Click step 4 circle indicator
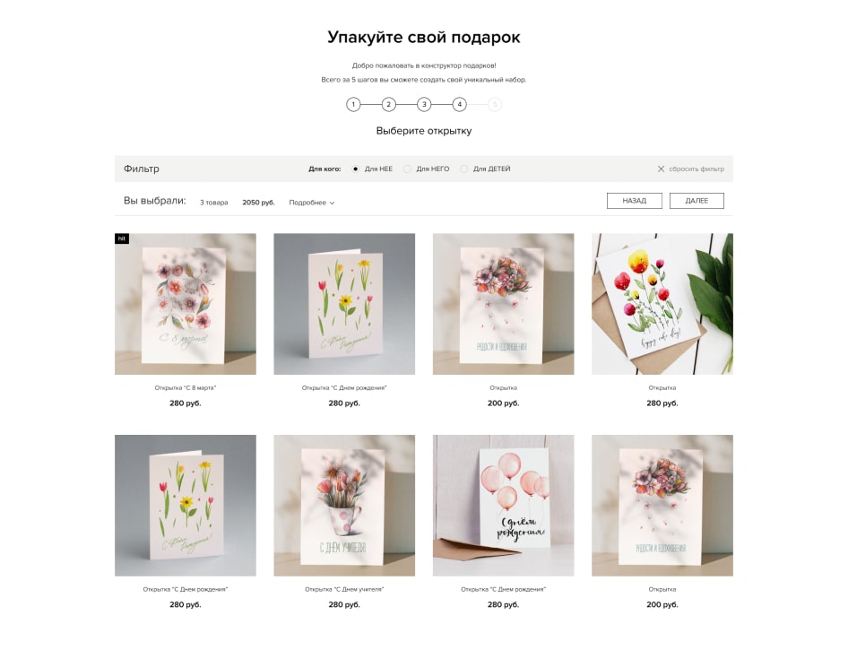 [459, 104]
